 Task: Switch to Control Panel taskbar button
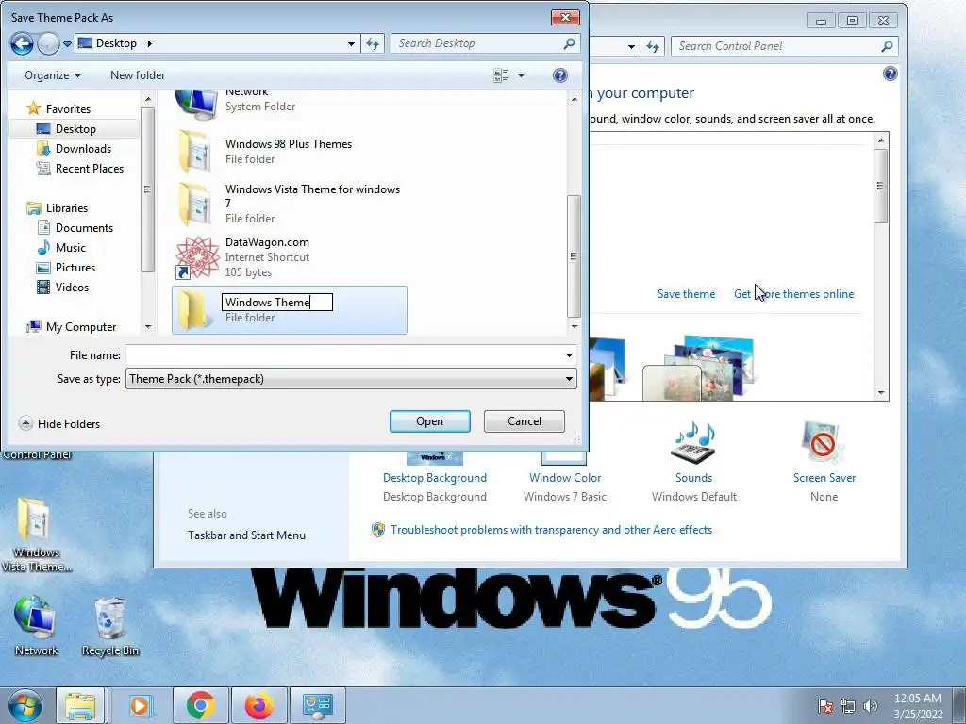point(318,705)
